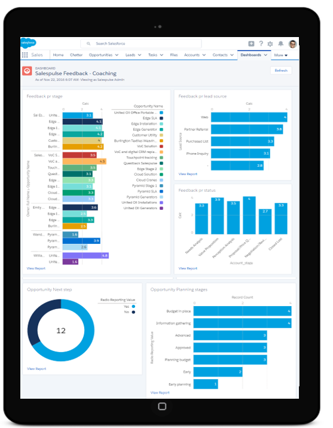Click the VoC Solution legend swatch
The width and height of the screenshot is (333, 428).
pos(161,146)
